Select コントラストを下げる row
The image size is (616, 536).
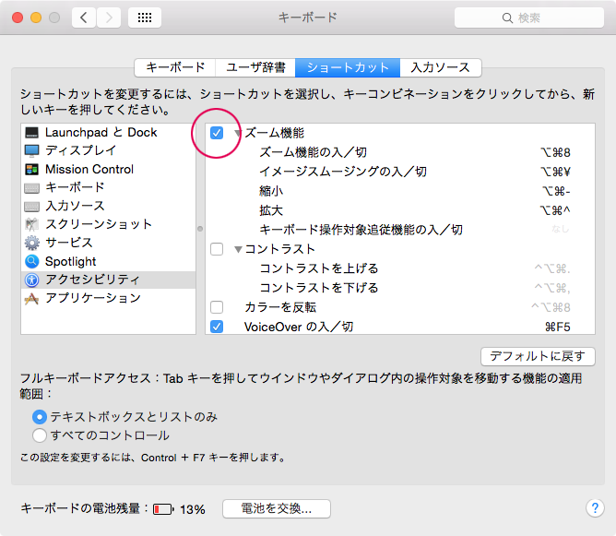(x=400, y=288)
